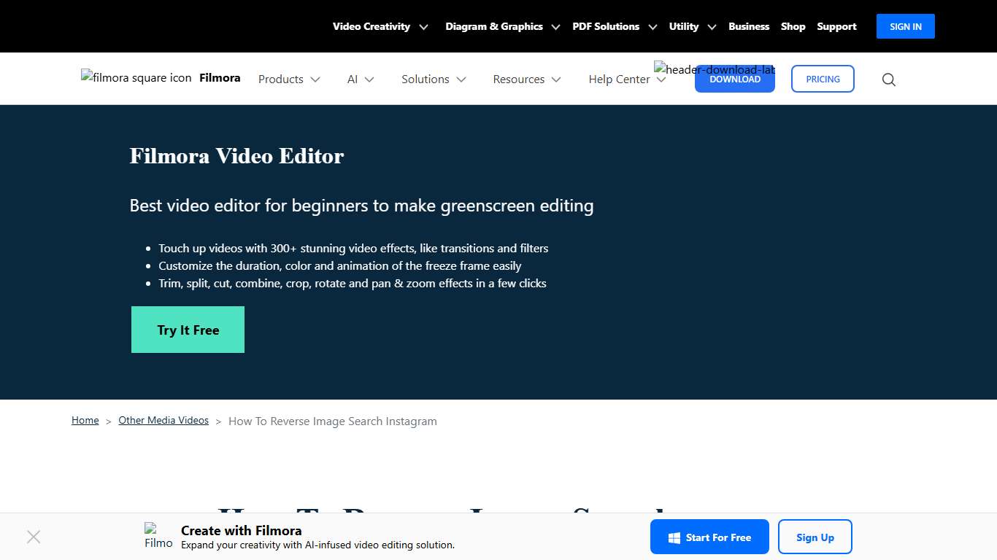997x560 pixels.
Task: Click the Try It Free button
Action: pos(188,330)
